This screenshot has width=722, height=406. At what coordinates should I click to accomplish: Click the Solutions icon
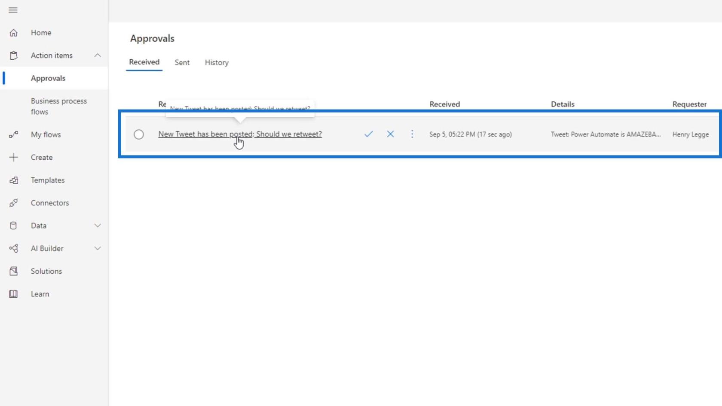click(x=13, y=271)
